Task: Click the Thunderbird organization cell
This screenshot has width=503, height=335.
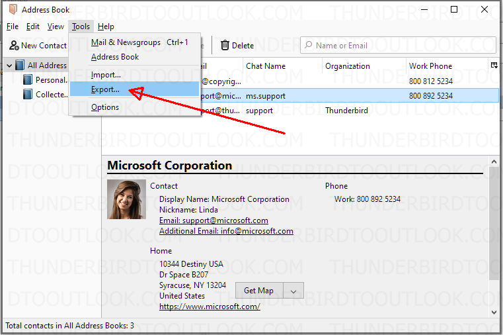Action: pyautogui.click(x=346, y=111)
